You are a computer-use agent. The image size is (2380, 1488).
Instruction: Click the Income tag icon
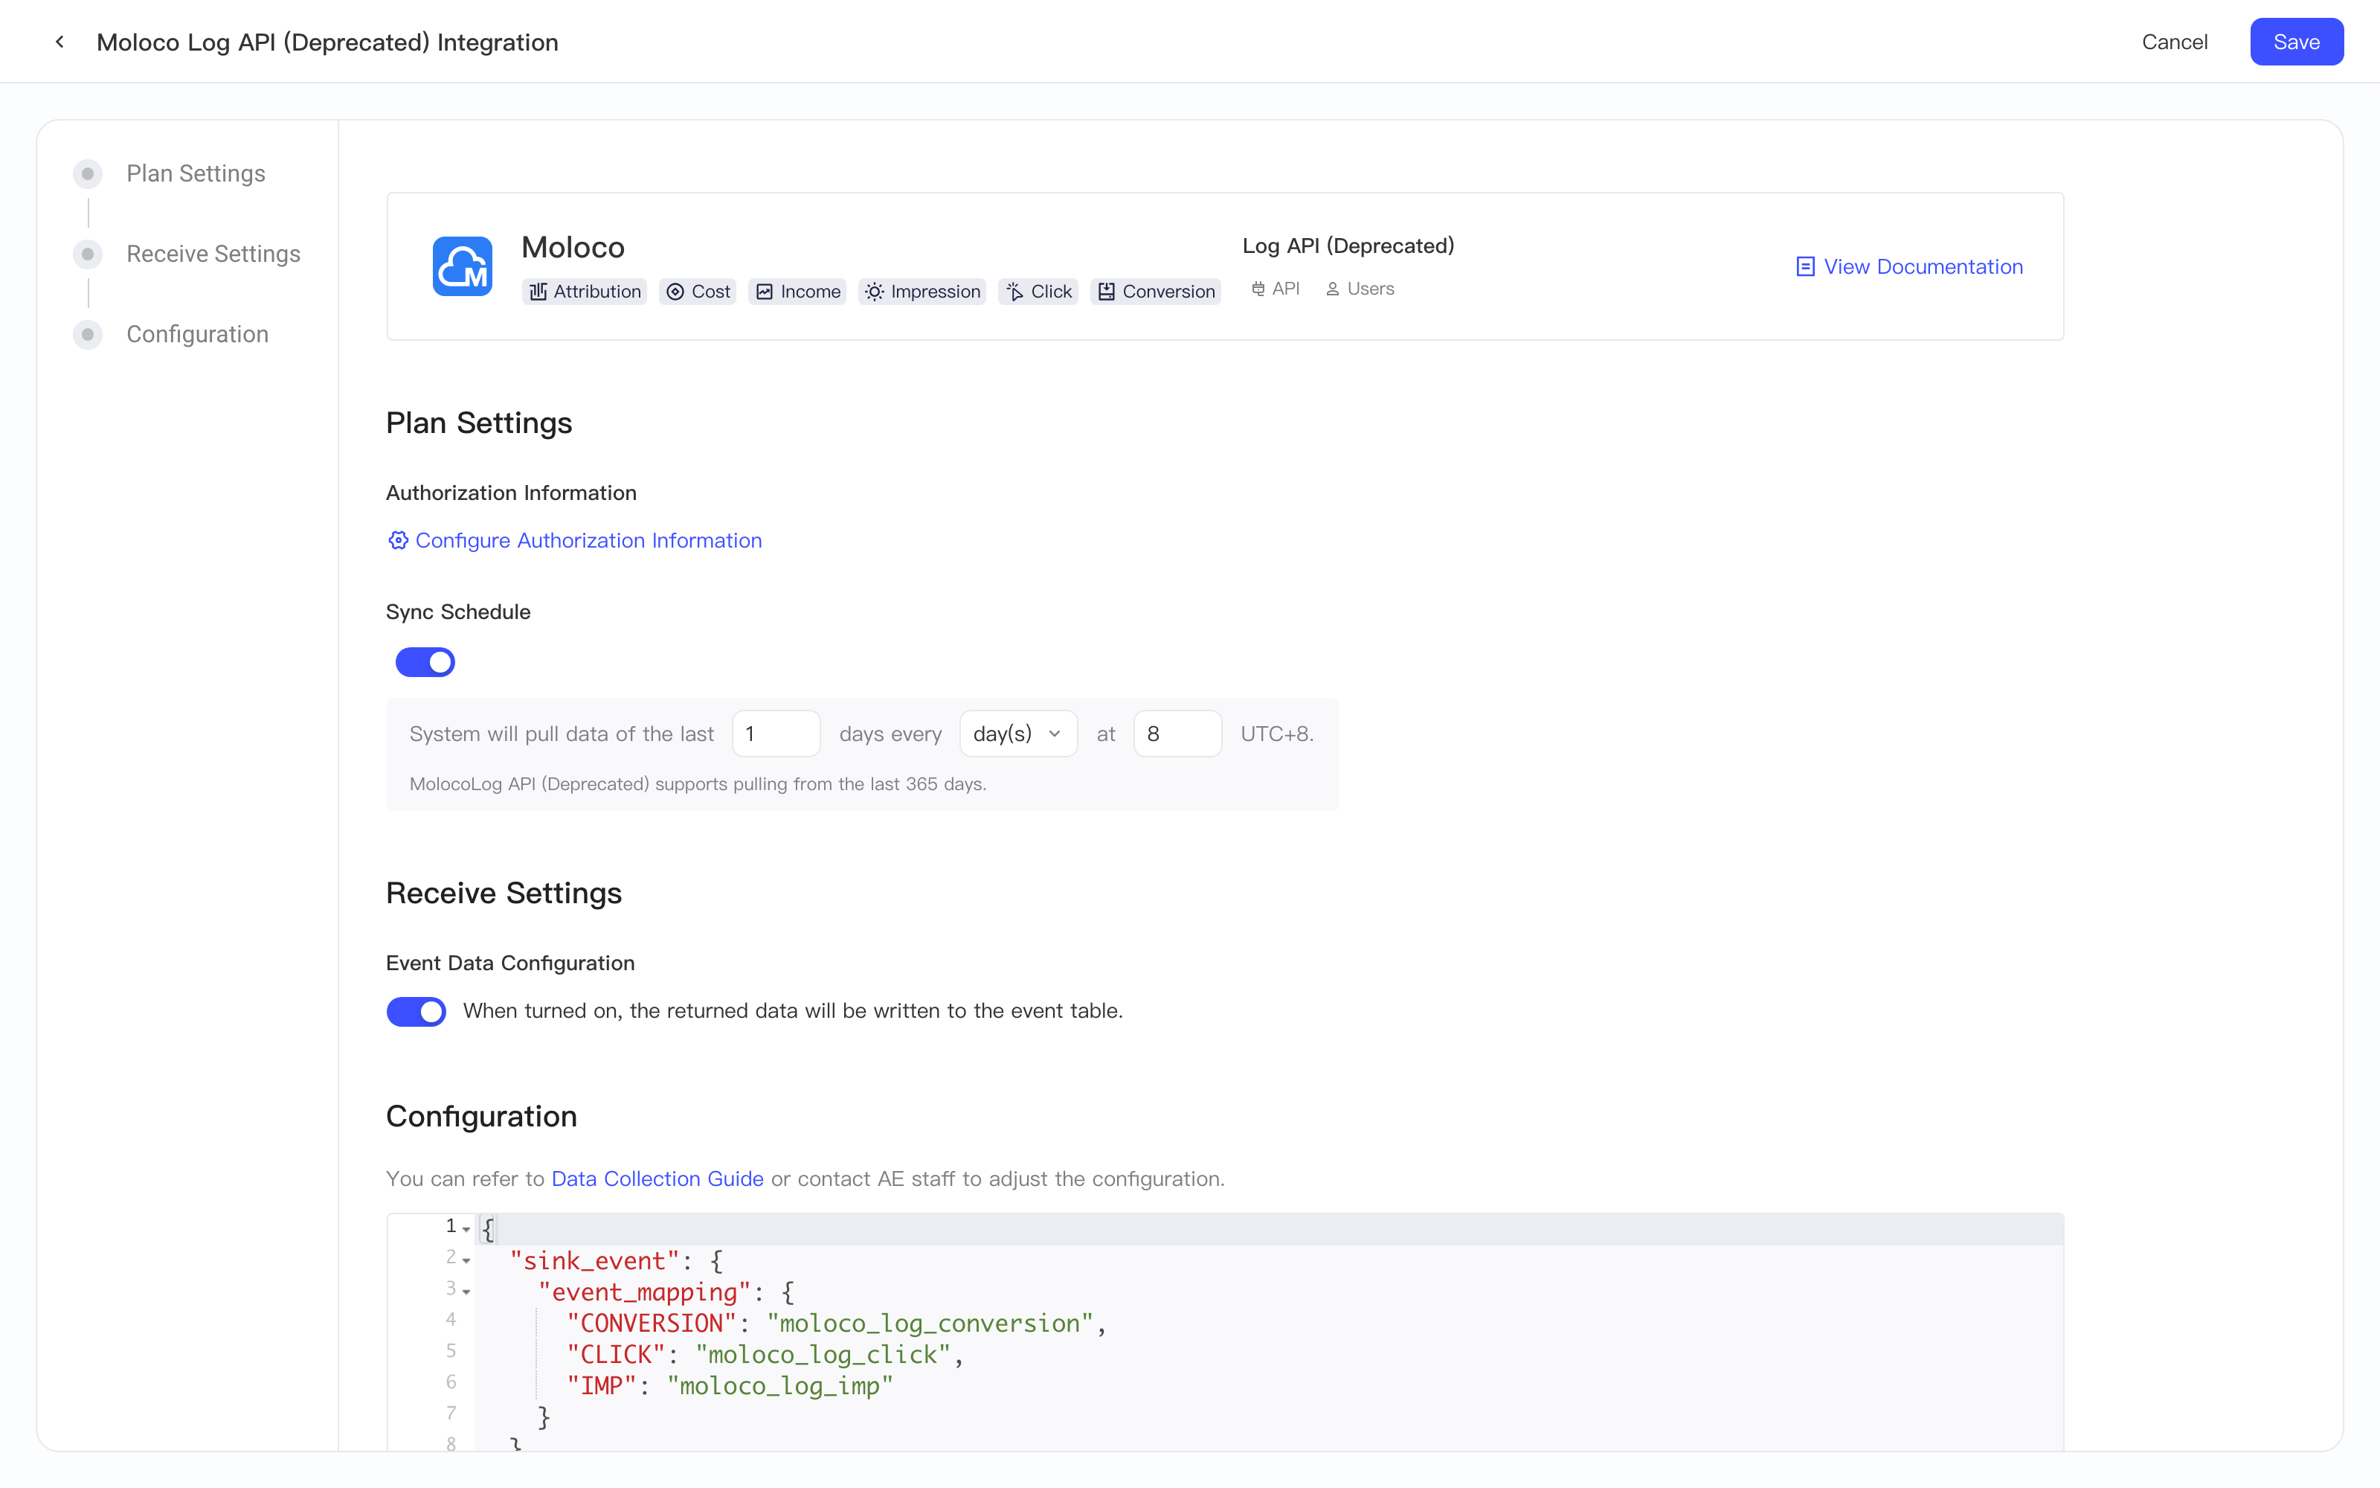(x=764, y=292)
